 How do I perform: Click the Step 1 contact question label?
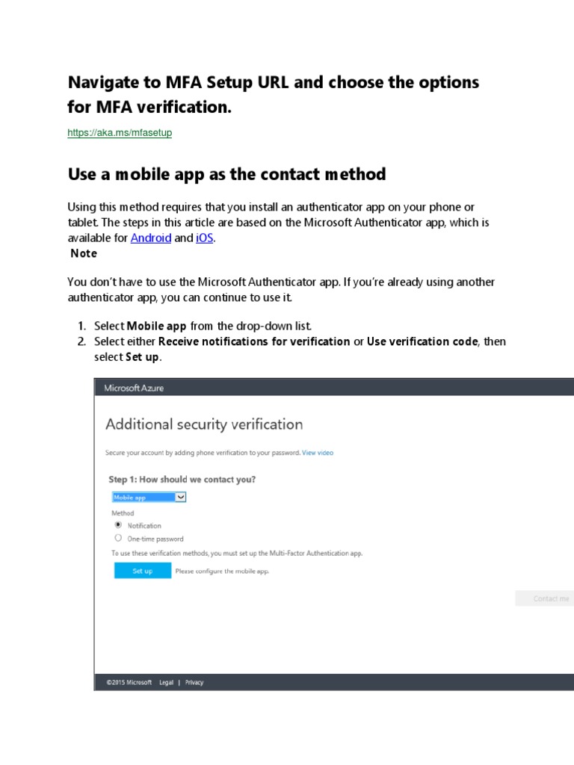(x=188, y=480)
